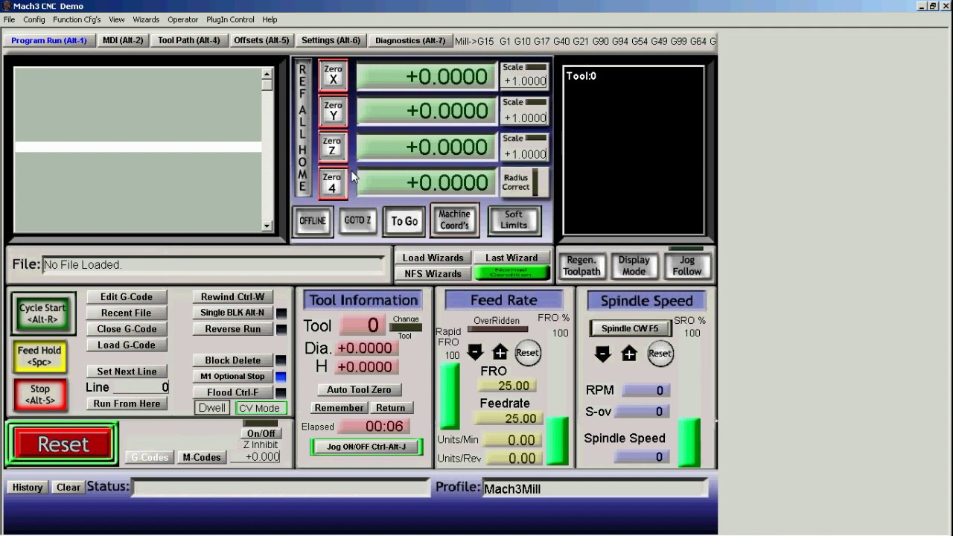Increase feed rate override with the plus arrow
Viewport: 953px width, 536px height.
[500, 352]
